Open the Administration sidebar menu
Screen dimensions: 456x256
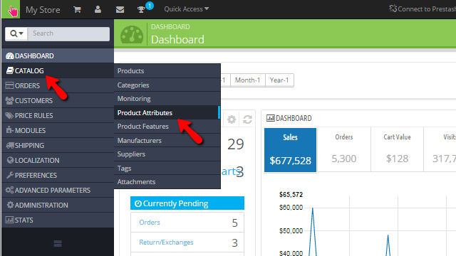(x=58, y=206)
